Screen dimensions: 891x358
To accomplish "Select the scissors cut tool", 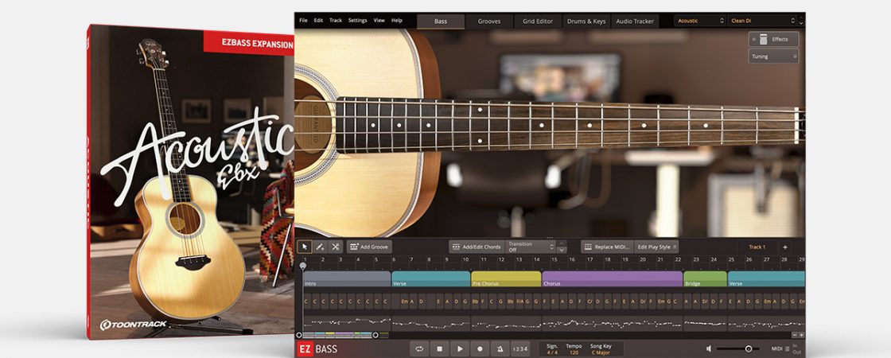I will pyautogui.click(x=335, y=247).
